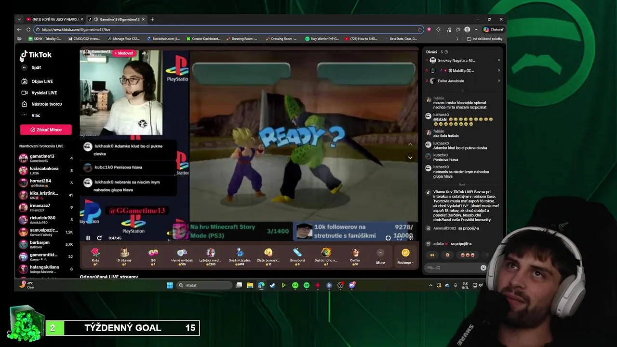Image resolution: width=617 pixels, height=347 pixels.
Task: Open the Chatovať Copilot button
Action: 494,29
